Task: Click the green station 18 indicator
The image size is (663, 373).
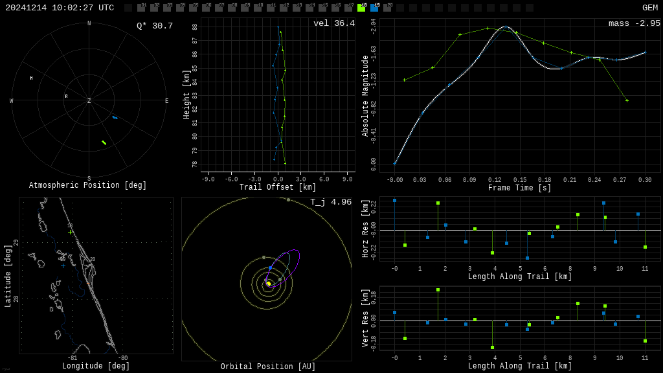Action: 361,8
